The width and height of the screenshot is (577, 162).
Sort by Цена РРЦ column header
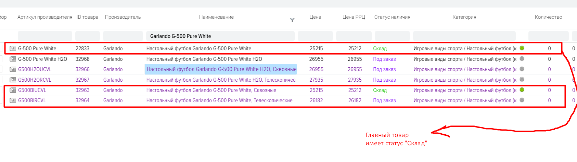[354, 17]
